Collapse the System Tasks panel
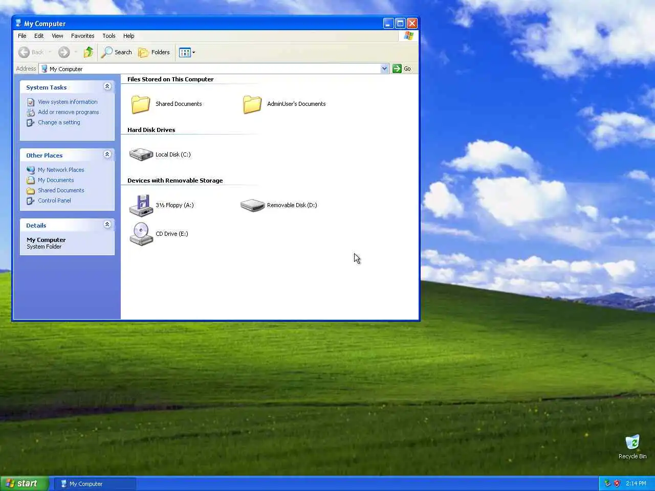655x491 pixels. pyautogui.click(x=107, y=86)
